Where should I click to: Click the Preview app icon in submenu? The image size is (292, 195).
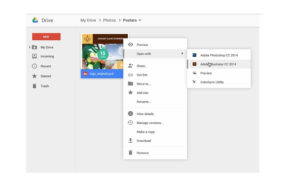tap(194, 73)
